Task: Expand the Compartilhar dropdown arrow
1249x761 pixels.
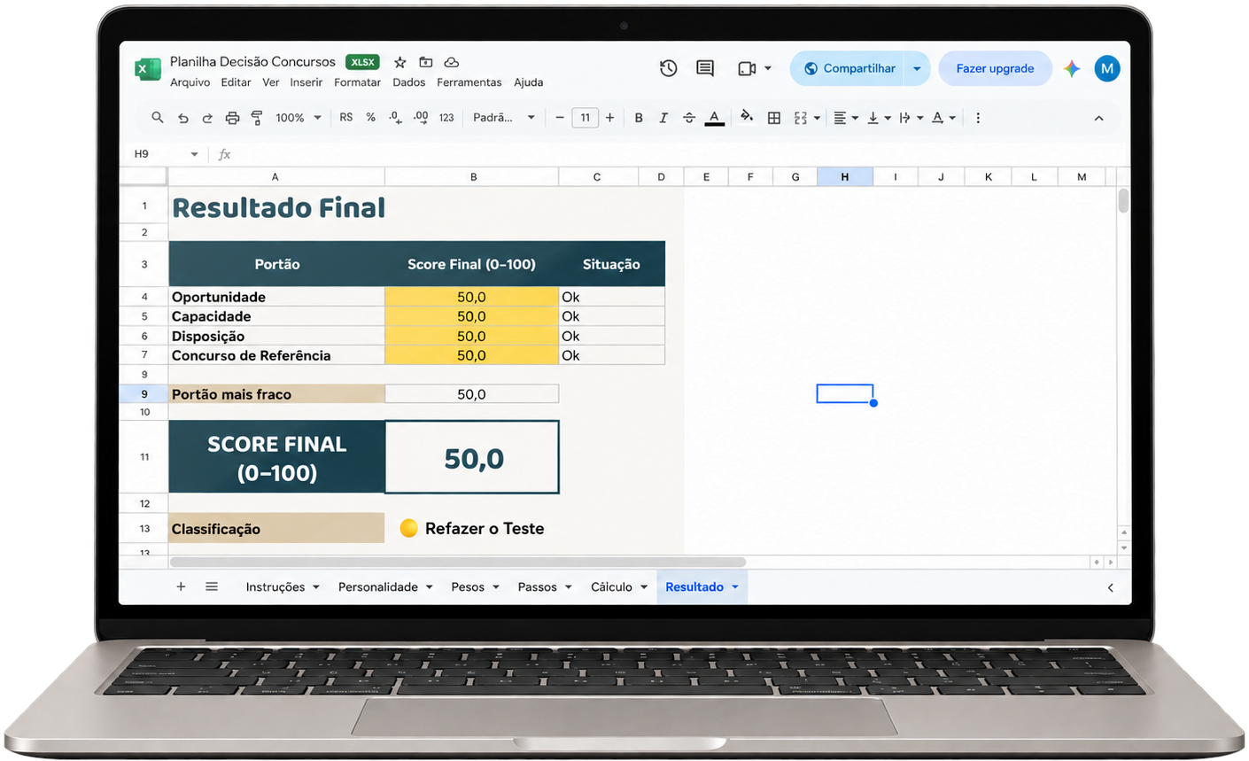Action: 917,68
